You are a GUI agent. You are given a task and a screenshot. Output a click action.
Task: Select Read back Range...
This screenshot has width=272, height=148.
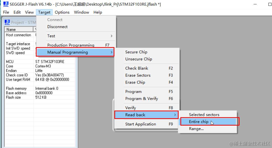208,129
